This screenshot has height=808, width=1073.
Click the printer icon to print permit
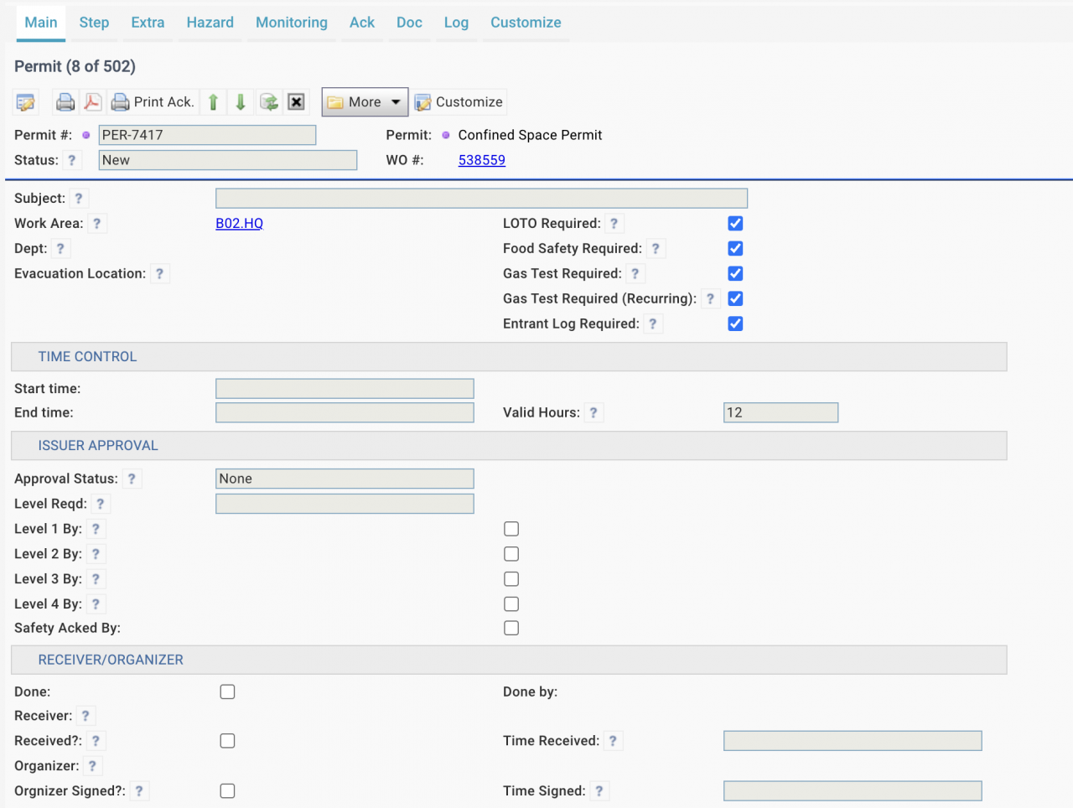click(x=65, y=102)
